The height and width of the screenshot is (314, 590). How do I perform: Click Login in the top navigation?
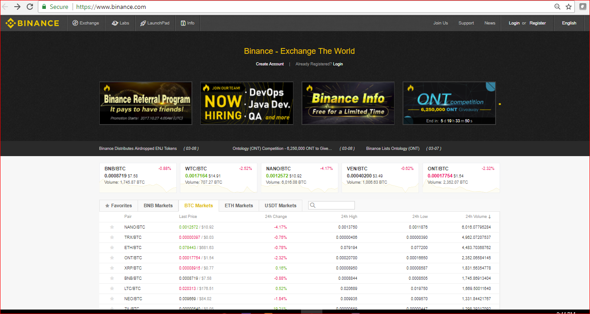(514, 23)
